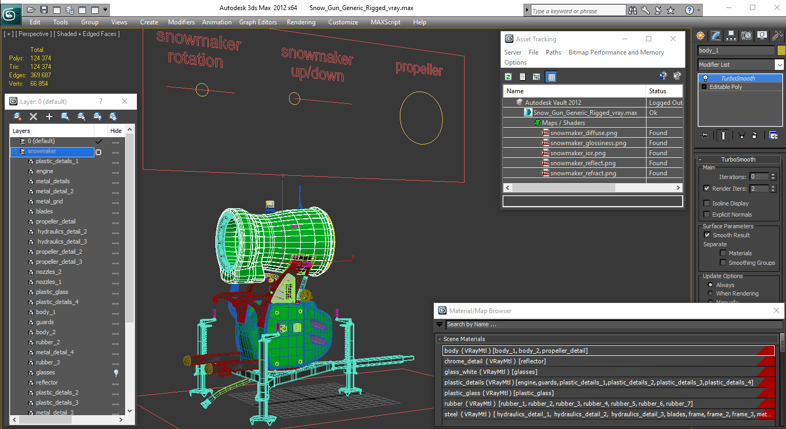This screenshot has height=429, width=786.
Task: Enable Separate by Materials checkbox
Action: point(723,253)
